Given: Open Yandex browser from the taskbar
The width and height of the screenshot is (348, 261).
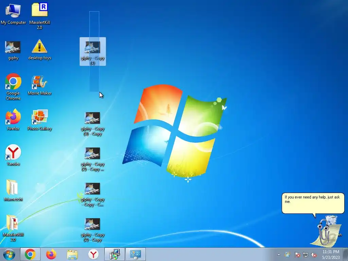Looking at the screenshot, I should (x=93, y=254).
